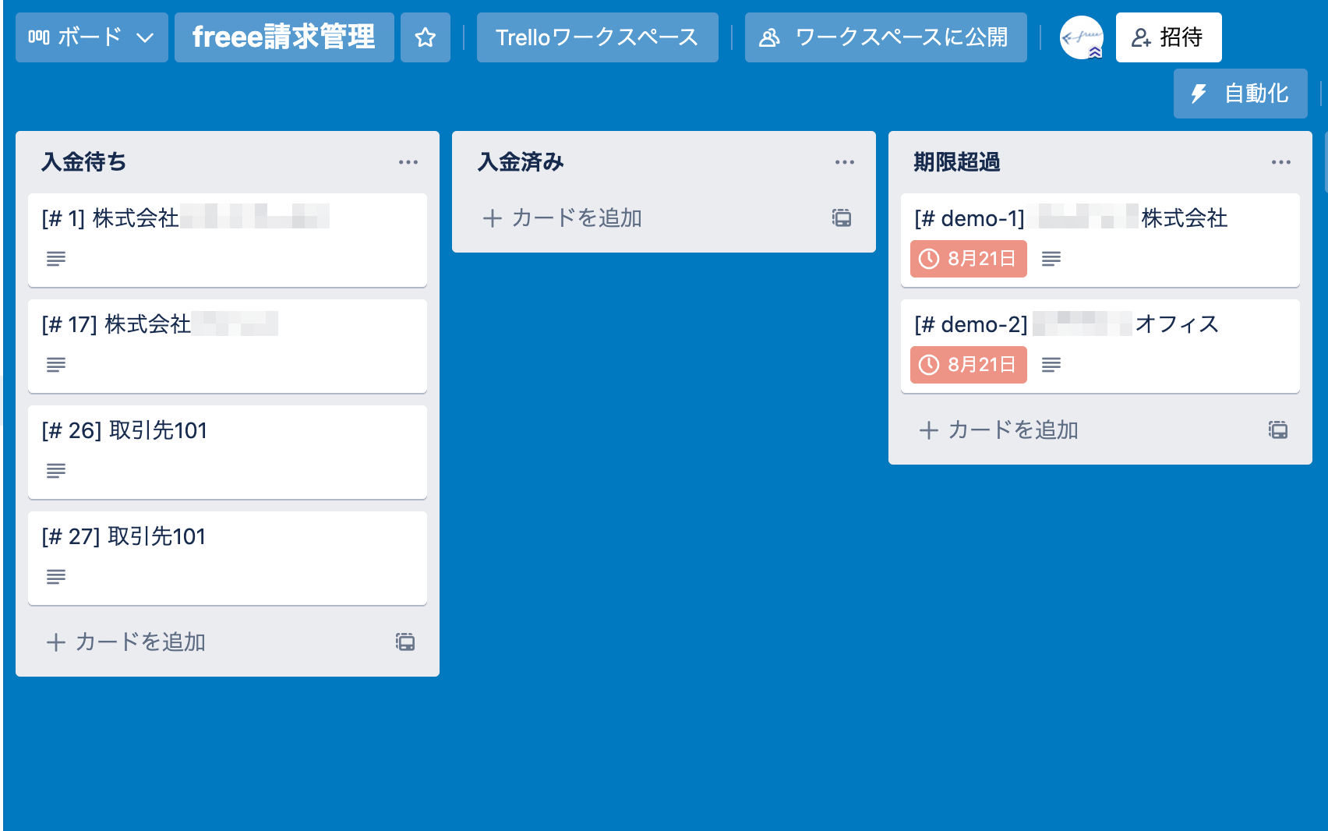Click description icon on card # 26
The width and height of the screenshot is (1328, 831).
(56, 471)
